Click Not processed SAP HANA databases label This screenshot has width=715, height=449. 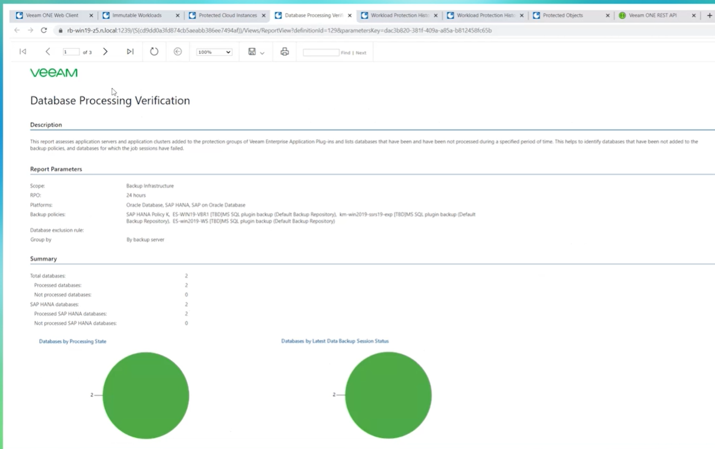[x=75, y=323]
